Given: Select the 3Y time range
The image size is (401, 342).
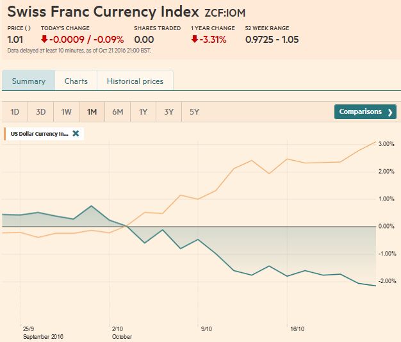Looking at the screenshot, I should click(x=168, y=112).
